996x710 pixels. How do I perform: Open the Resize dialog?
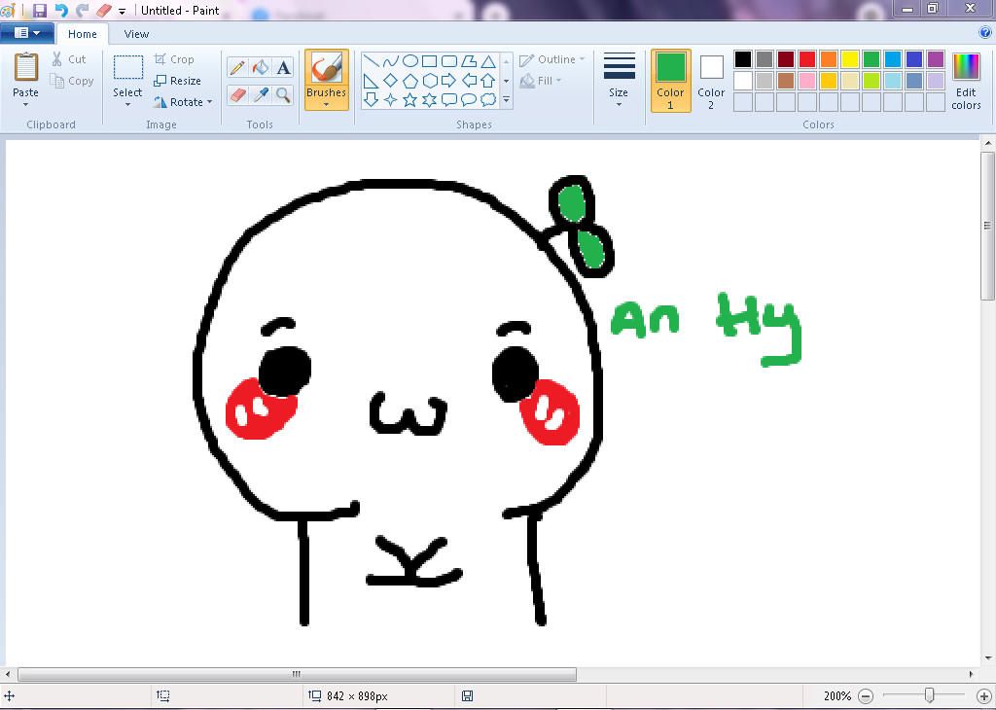click(x=177, y=81)
